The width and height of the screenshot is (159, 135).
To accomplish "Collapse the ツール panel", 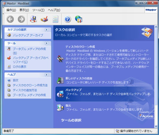I will (x=46, y=43).
